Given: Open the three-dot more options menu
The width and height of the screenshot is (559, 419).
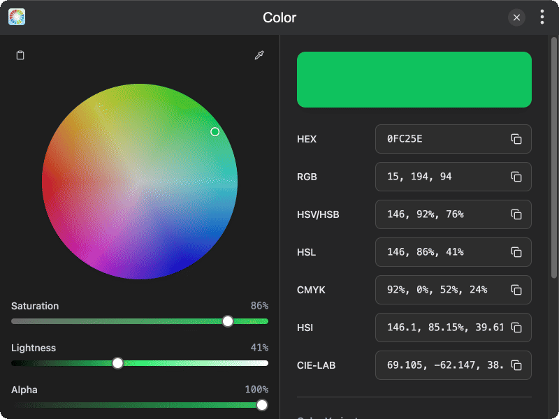Looking at the screenshot, I should [542, 17].
